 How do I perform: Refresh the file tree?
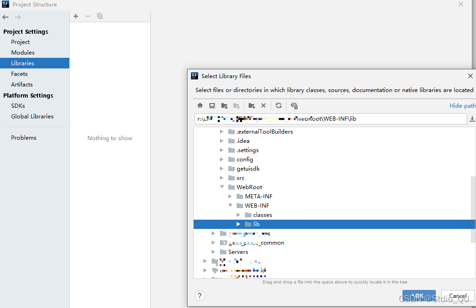(x=278, y=105)
